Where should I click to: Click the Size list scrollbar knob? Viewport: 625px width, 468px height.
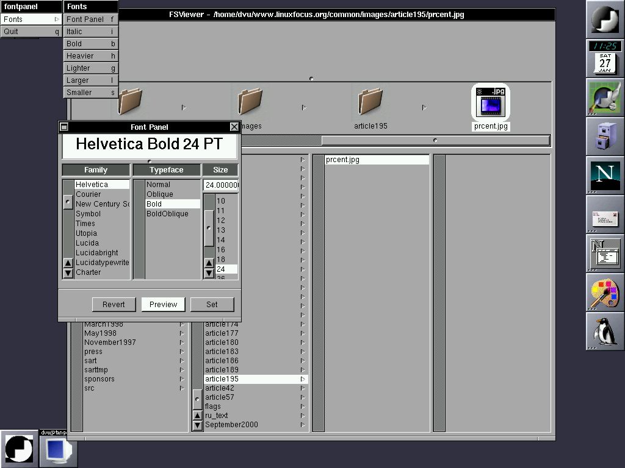coord(209,227)
